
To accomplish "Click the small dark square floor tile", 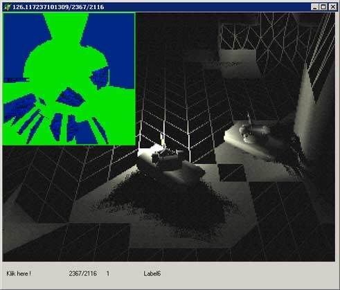I will (x=232, y=172).
